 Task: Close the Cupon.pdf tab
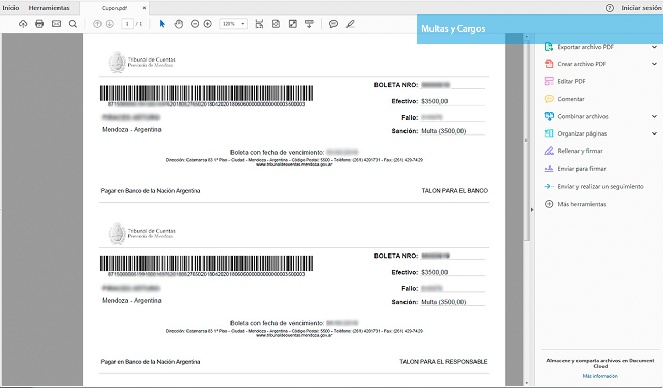145,8
